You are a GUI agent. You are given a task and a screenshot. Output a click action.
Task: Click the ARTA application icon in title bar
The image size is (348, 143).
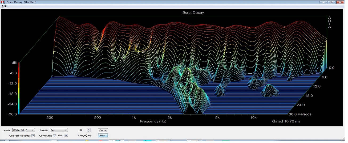click(x=3, y=2)
